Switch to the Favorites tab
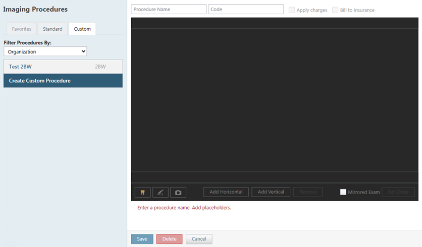The width and height of the screenshot is (422, 247). 22,29
